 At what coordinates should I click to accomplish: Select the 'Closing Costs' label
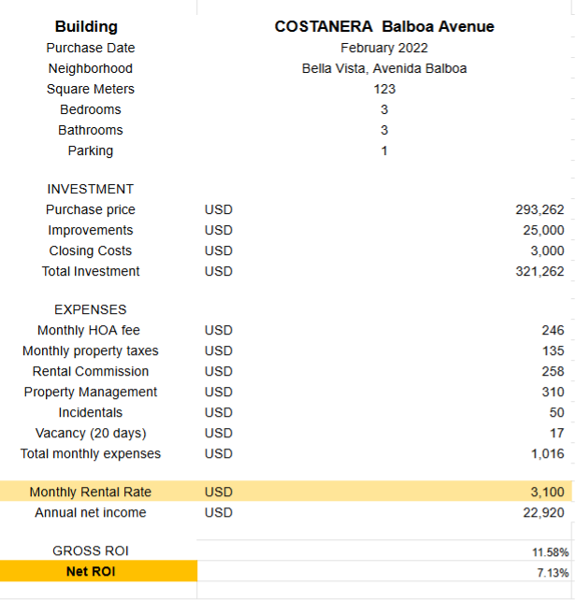click(91, 250)
